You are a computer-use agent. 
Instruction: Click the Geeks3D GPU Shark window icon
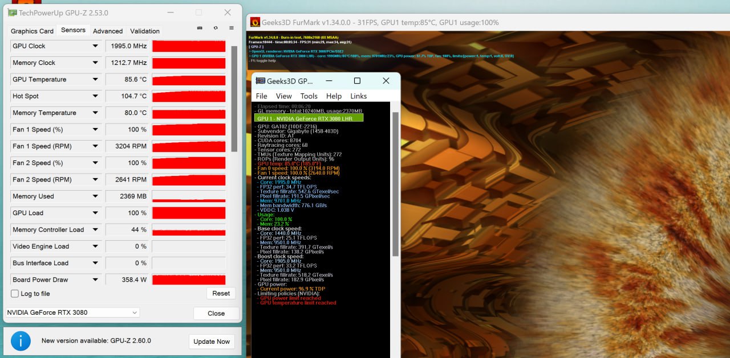[261, 81]
